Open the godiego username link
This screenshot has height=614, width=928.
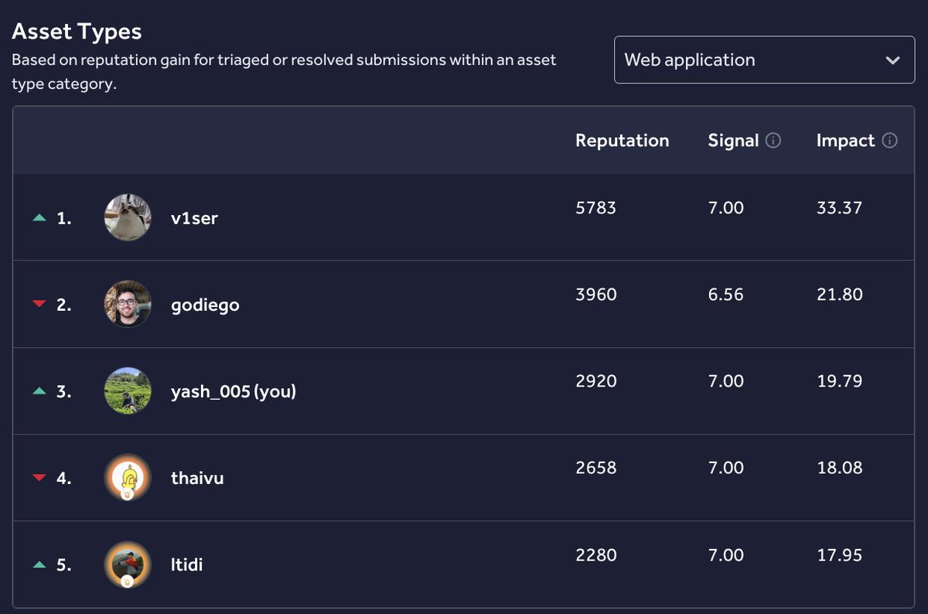pyautogui.click(x=205, y=305)
